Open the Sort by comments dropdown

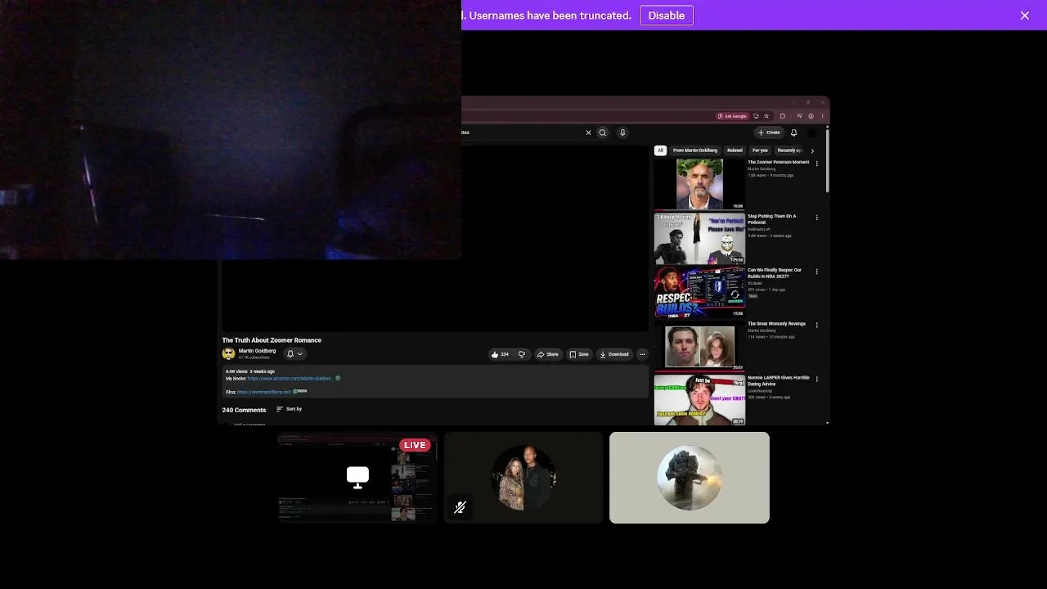tap(289, 409)
